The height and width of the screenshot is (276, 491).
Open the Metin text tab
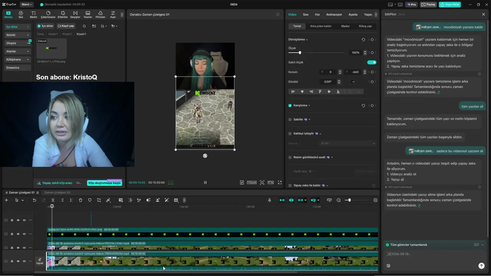33,15
